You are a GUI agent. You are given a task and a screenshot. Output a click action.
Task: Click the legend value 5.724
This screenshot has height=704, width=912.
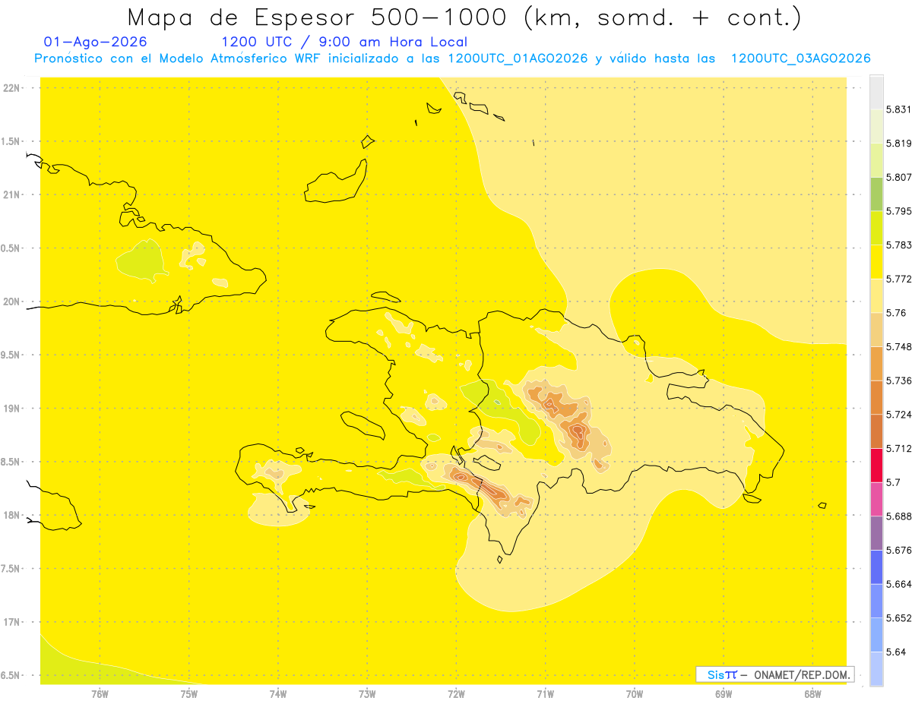pyautogui.click(x=899, y=415)
